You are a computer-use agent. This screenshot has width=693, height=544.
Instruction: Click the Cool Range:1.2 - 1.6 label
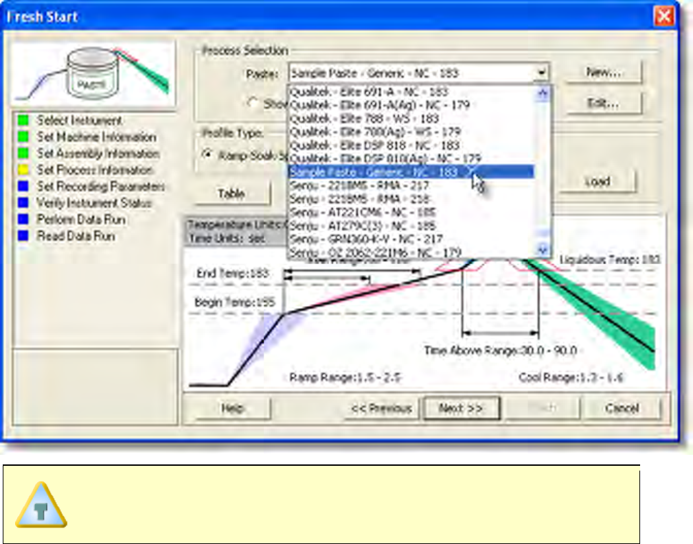571,377
